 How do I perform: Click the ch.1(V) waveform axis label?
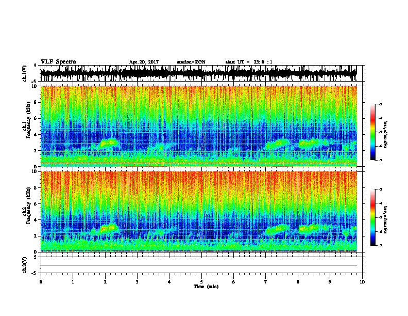pyautogui.click(x=25, y=73)
